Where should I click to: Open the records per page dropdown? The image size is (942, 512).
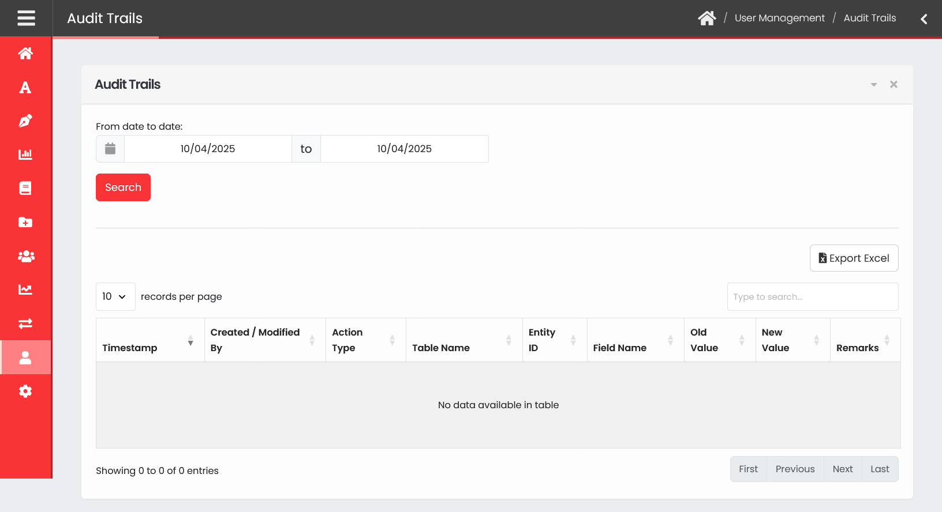115,296
